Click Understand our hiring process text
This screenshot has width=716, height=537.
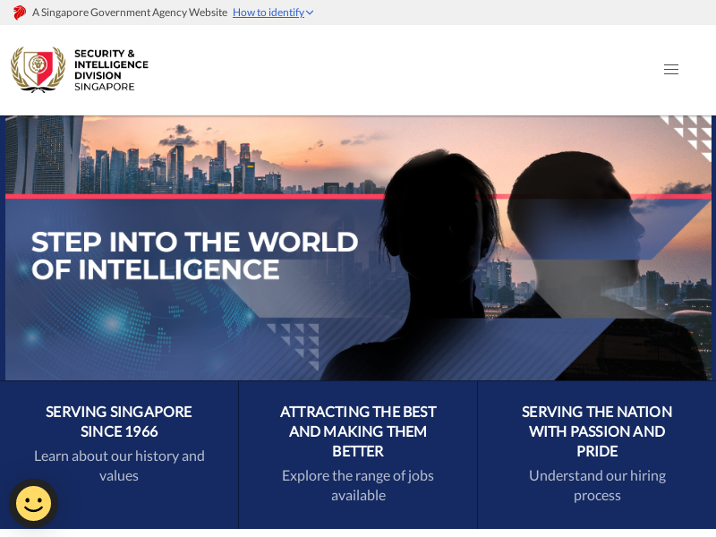(597, 485)
